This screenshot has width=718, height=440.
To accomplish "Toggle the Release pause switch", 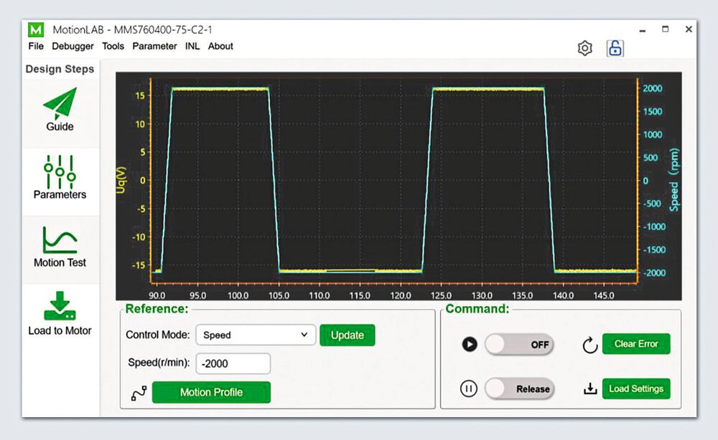I will click(519, 389).
